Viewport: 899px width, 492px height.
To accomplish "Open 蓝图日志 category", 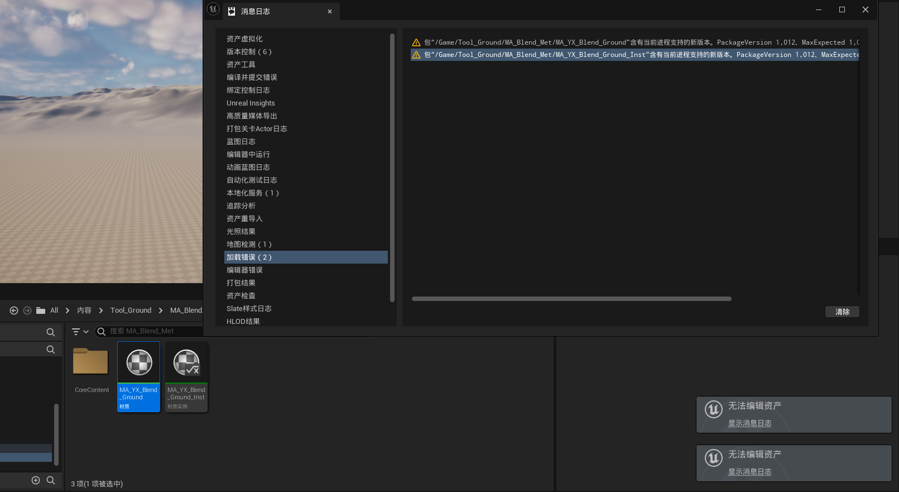I will [306, 141].
